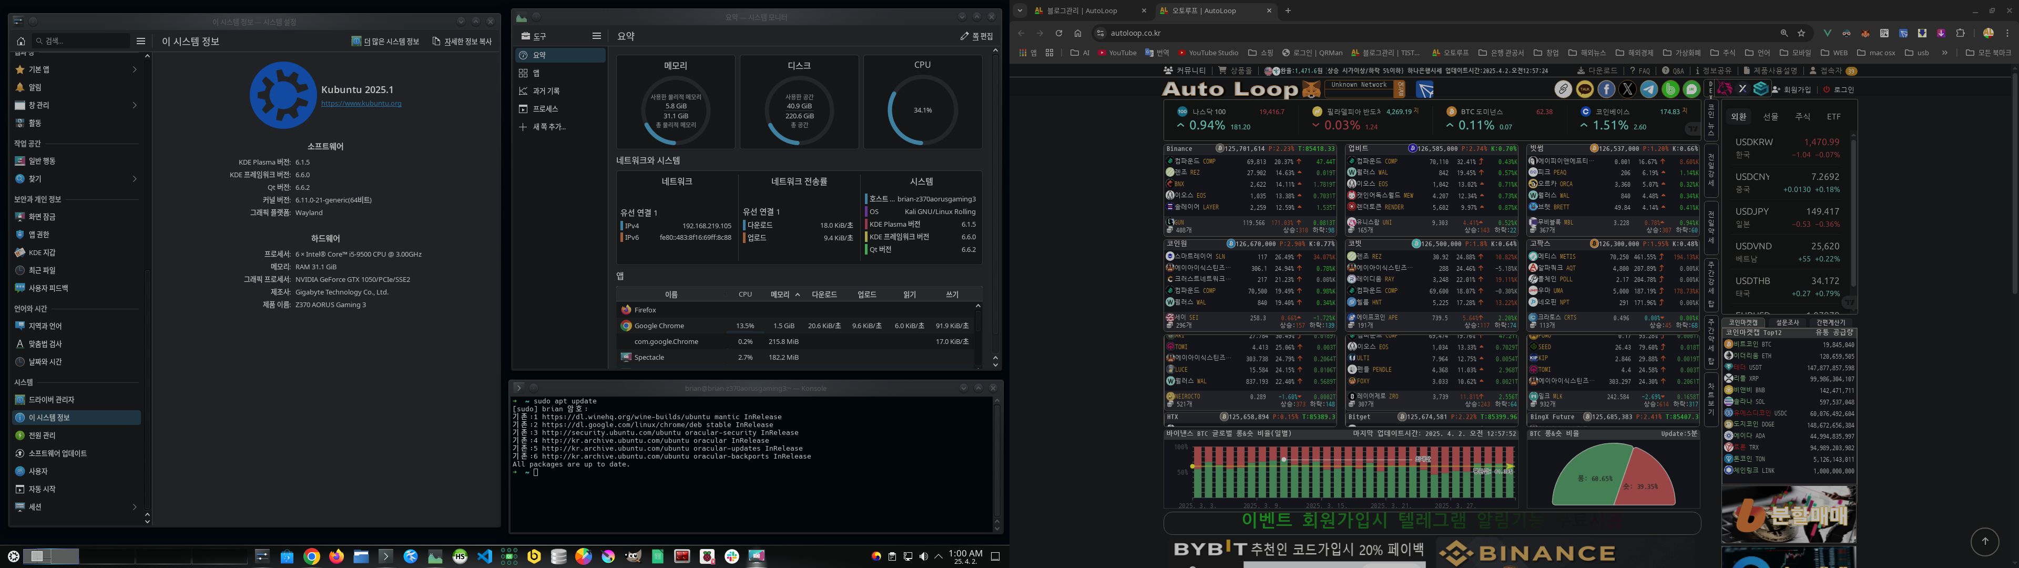Viewport: 2019px width, 568px height.
Task: Show hidden system tray icons arrow
Action: coord(938,556)
